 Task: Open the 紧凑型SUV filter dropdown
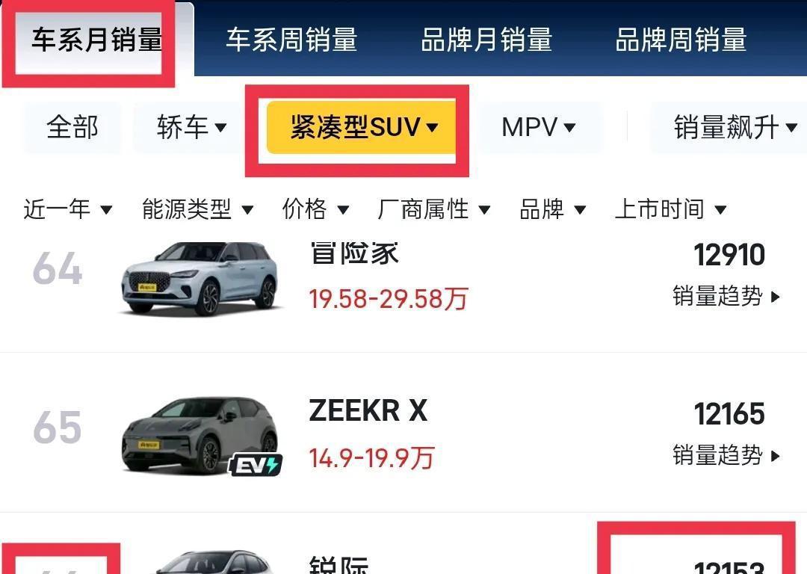click(362, 127)
